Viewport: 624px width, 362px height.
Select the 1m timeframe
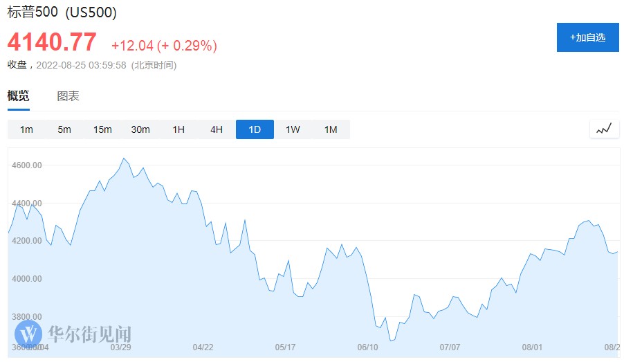(x=26, y=129)
